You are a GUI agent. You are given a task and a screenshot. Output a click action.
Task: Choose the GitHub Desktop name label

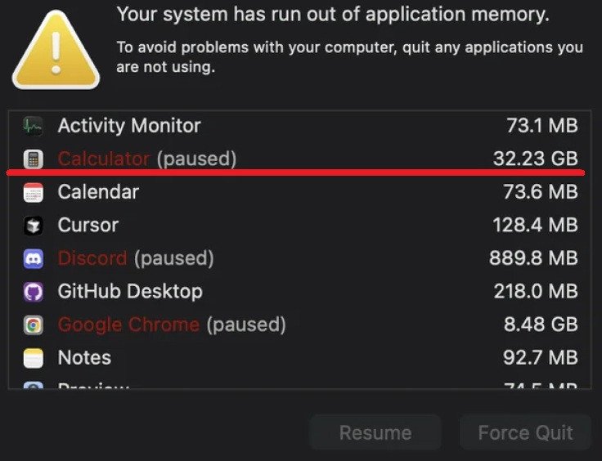[130, 292]
